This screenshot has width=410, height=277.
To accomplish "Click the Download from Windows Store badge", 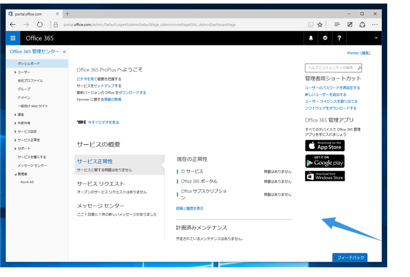I will click(x=325, y=176).
